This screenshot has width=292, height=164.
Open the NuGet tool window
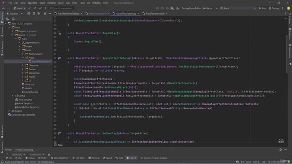[107, 158]
